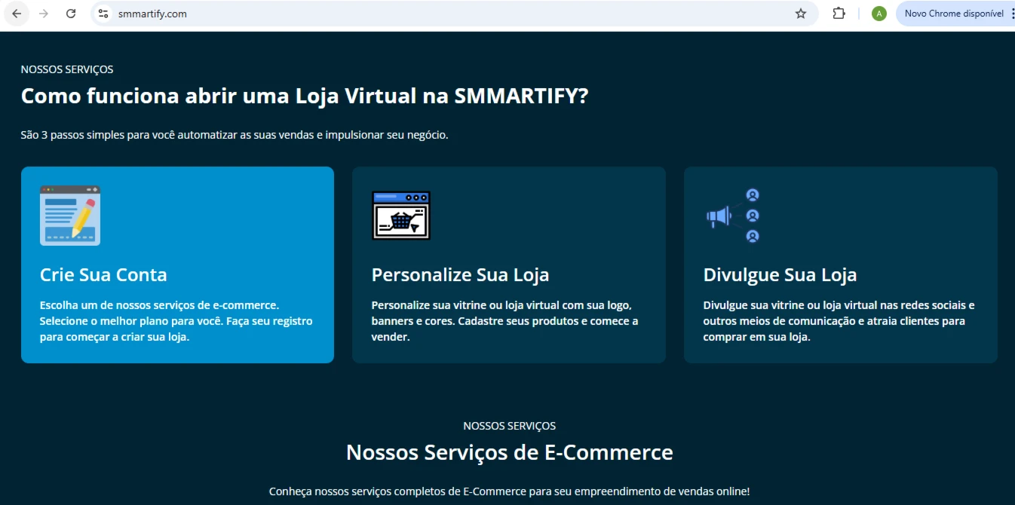This screenshot has width=1015, height=505.
Task: Click the browser back arrow
Action: (x=17, y=14)
